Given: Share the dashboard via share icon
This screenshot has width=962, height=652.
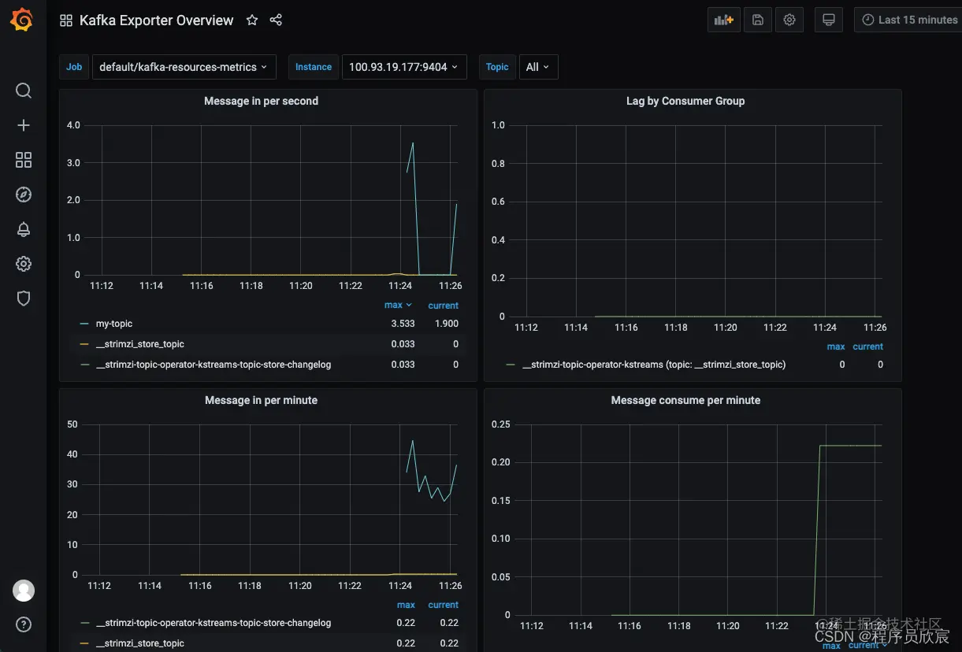Looking at the screenshot, I should [276, 20].
